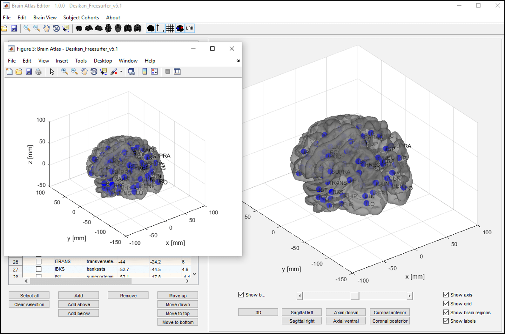The width and height of the screenshot is (505, 334).
Task: Click the Move to top button
Action: (x=178, y=313)
